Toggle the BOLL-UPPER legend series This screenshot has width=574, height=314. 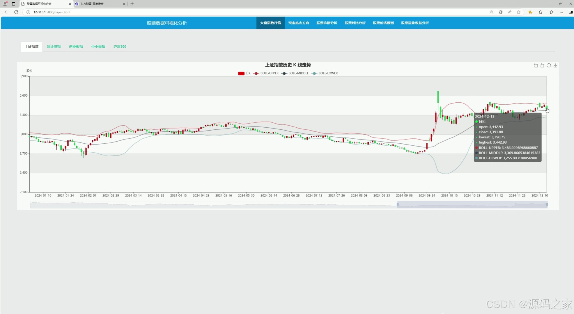coord(266,73)
